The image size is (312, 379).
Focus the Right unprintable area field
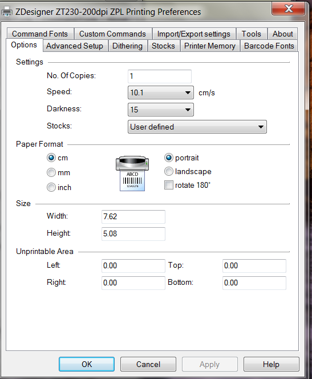133,283
